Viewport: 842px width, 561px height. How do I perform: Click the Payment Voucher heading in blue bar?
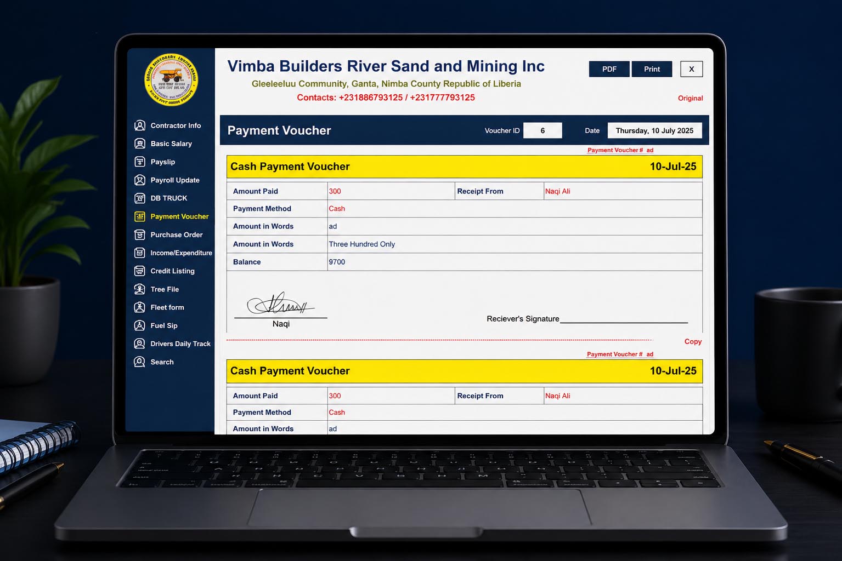279,130
